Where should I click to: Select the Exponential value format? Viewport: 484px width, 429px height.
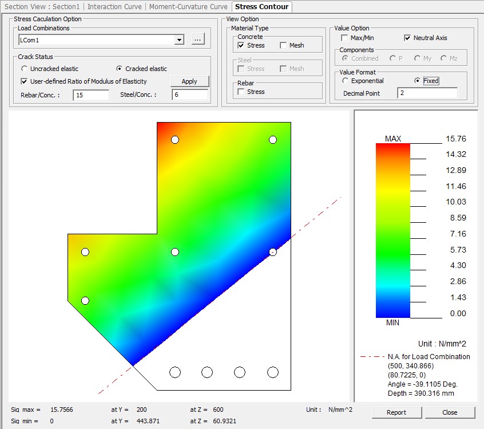click(345, 81)
